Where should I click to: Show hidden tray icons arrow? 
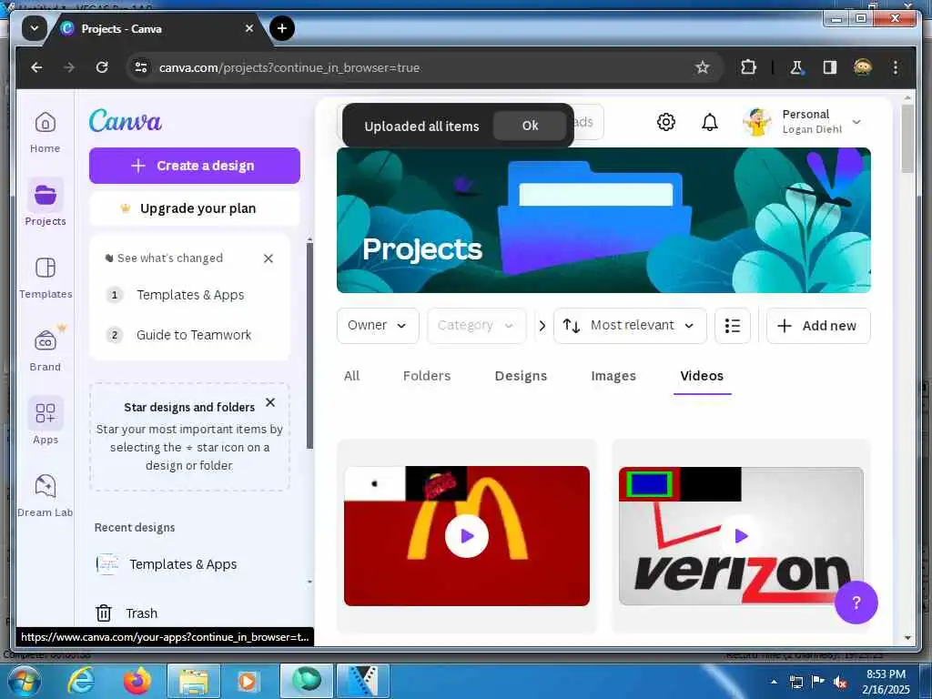click(774, 682)
